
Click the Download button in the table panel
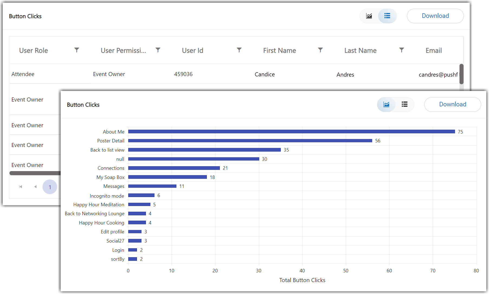tap(435, 16)
